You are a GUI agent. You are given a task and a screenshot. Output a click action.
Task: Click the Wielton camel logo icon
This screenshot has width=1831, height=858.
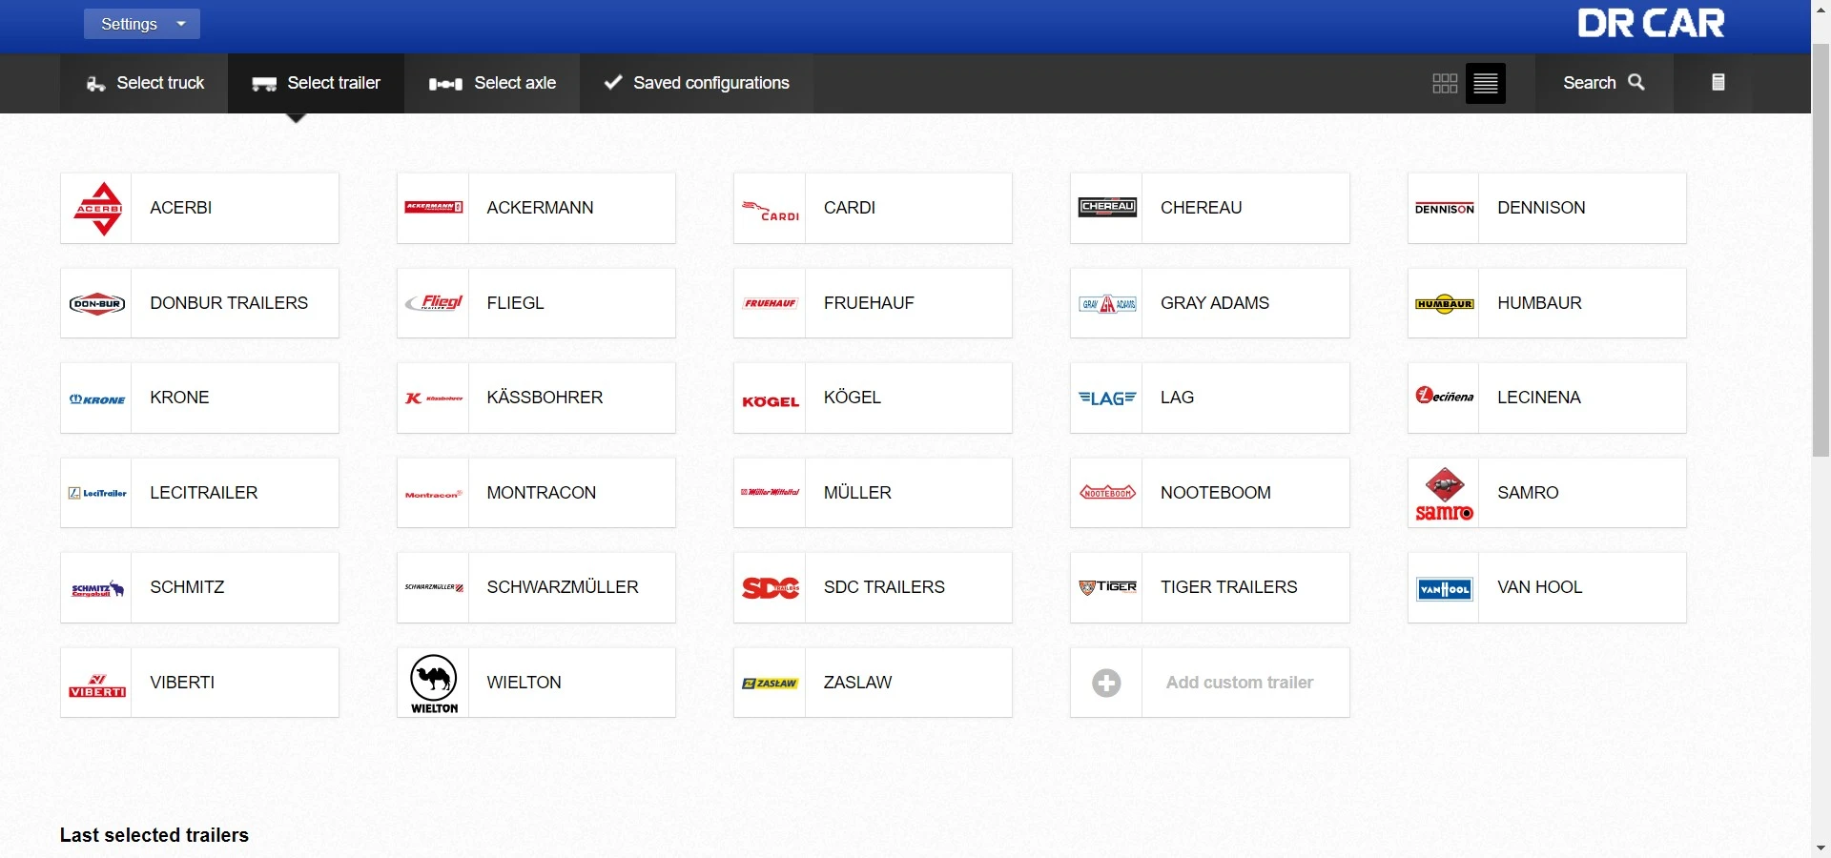[434, 684]
